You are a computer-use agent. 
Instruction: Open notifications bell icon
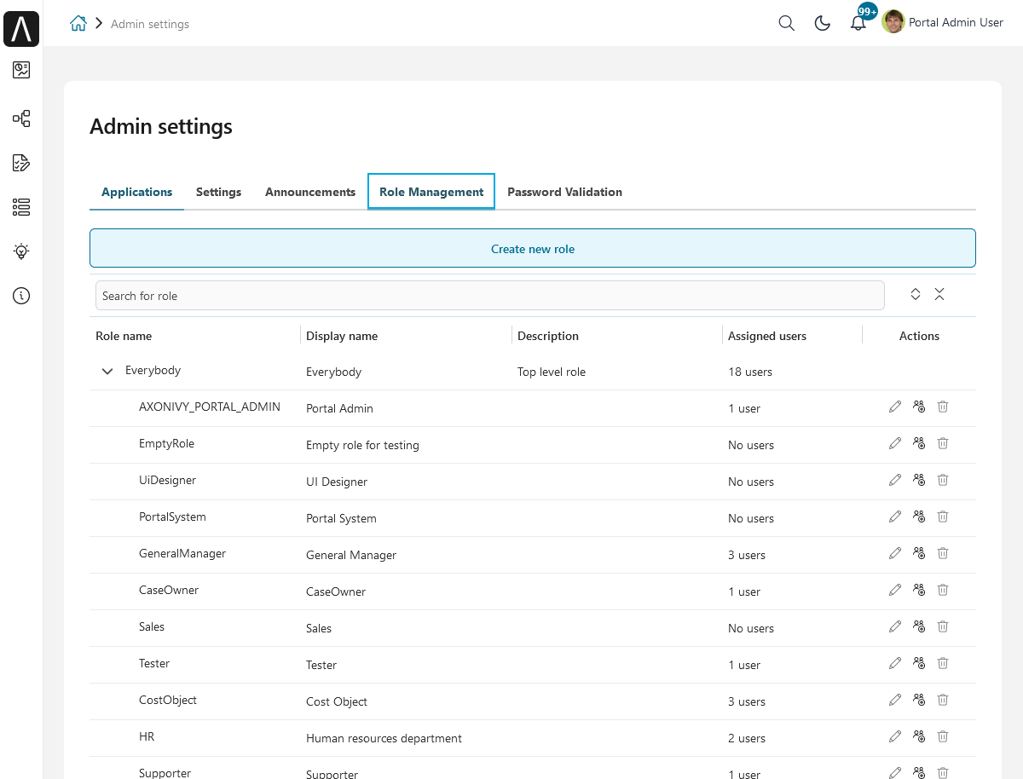(858, 24)
